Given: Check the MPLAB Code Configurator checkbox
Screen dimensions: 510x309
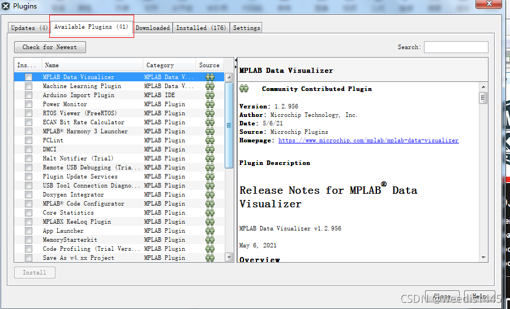Looking at the screenshot, I should point(29,204).
